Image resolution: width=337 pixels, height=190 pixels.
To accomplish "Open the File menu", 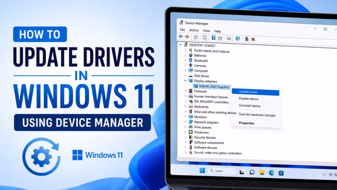I will coord(182,30).
